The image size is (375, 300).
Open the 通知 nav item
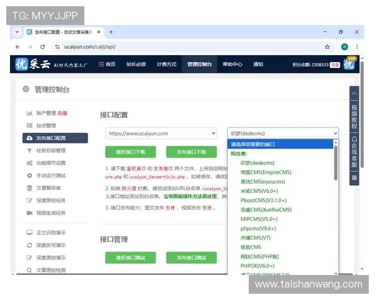click(258, 64)
